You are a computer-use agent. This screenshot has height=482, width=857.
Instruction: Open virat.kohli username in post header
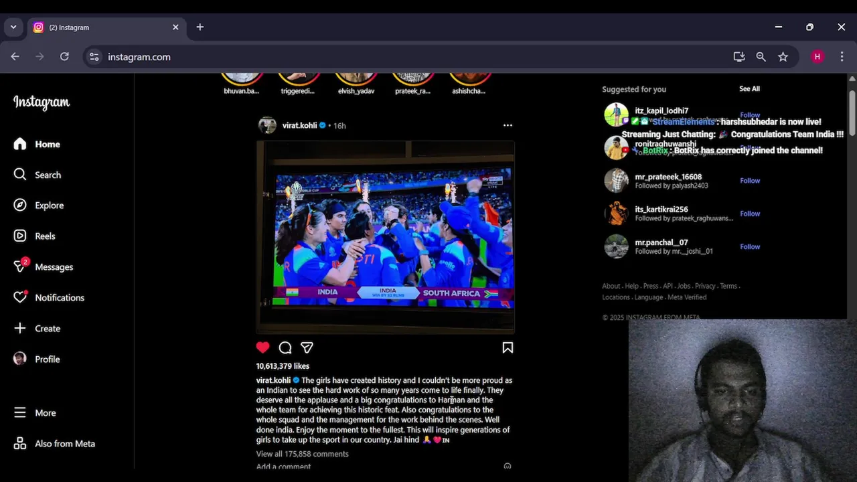[x=299, y=125]
